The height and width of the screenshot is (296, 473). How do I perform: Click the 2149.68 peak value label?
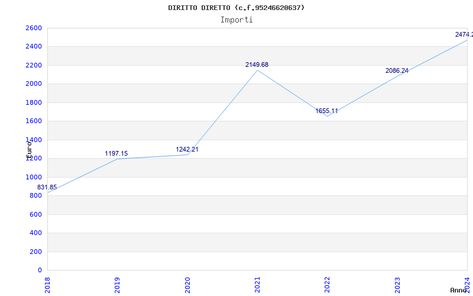[x=257, y=65]
